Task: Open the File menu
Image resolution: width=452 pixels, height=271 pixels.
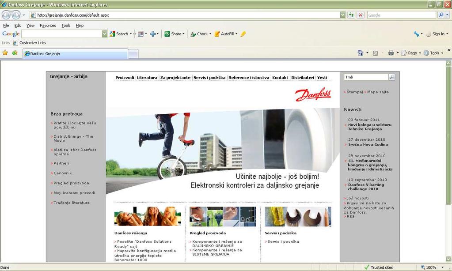Action: coord(6,25)
